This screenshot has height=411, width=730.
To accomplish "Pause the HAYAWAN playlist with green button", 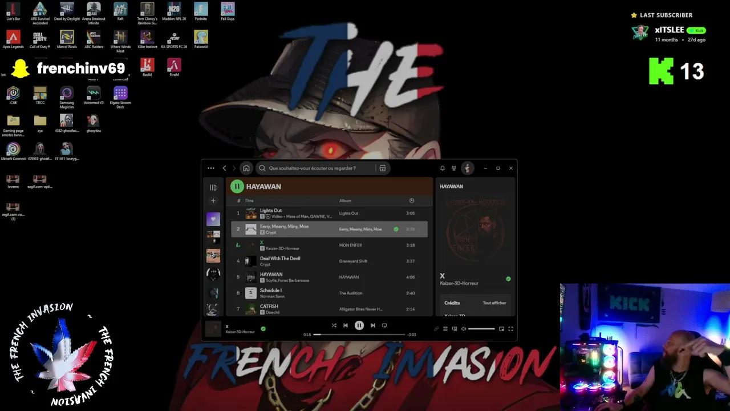I will (237, 187).
